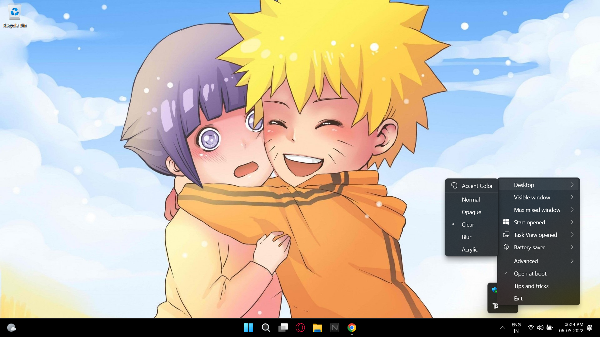Open Google Chrome from the taskbar

click(352, 328)
